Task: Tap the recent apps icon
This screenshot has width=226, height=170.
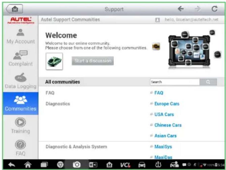Action: [x=44, y=165]
